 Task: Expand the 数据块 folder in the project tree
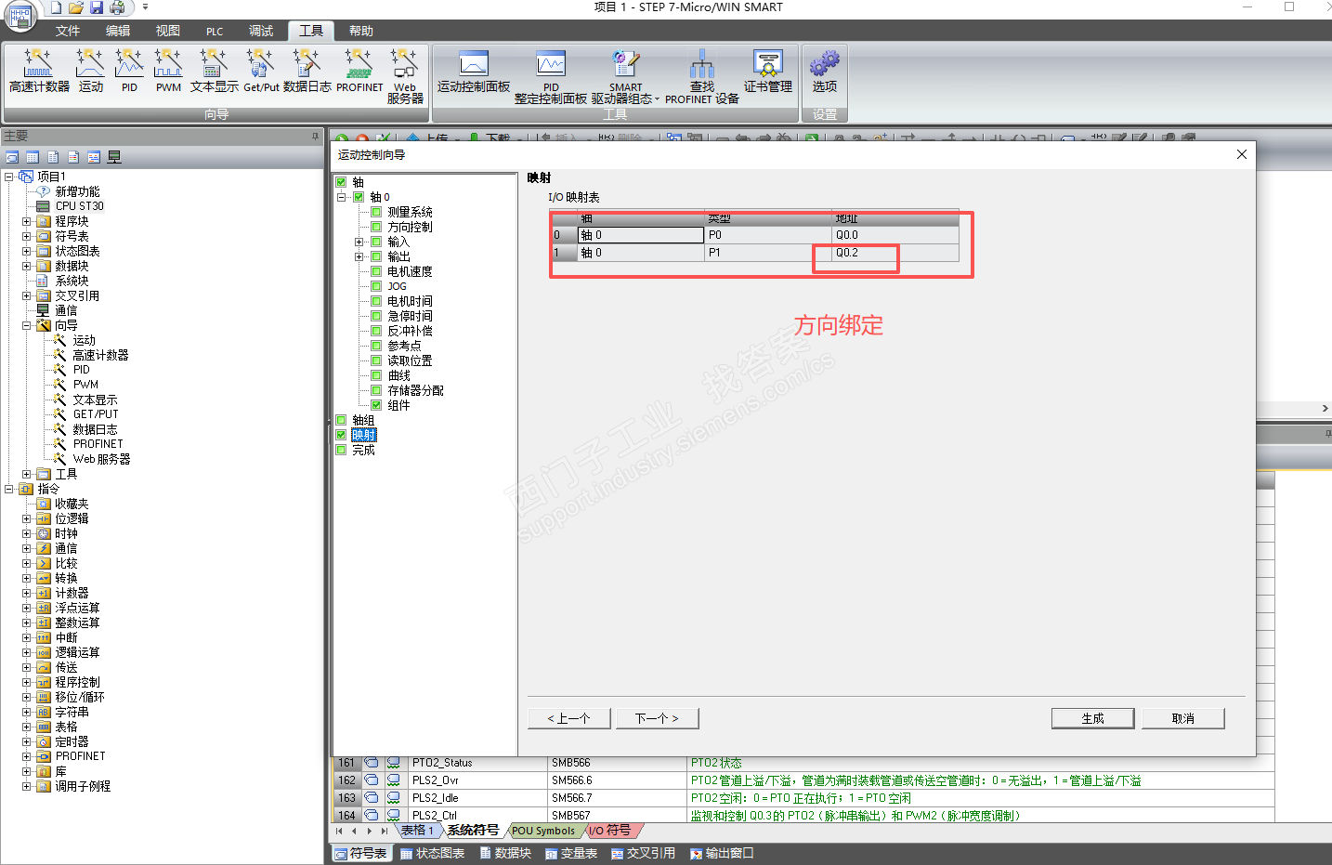(26, 266)
